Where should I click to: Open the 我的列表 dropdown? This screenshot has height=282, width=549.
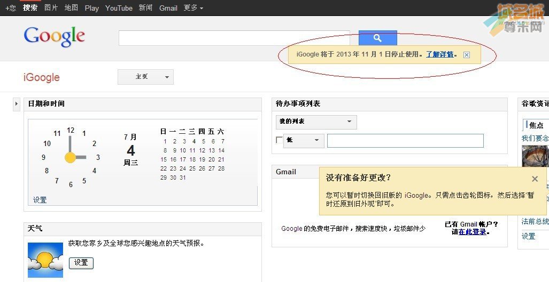316,122
